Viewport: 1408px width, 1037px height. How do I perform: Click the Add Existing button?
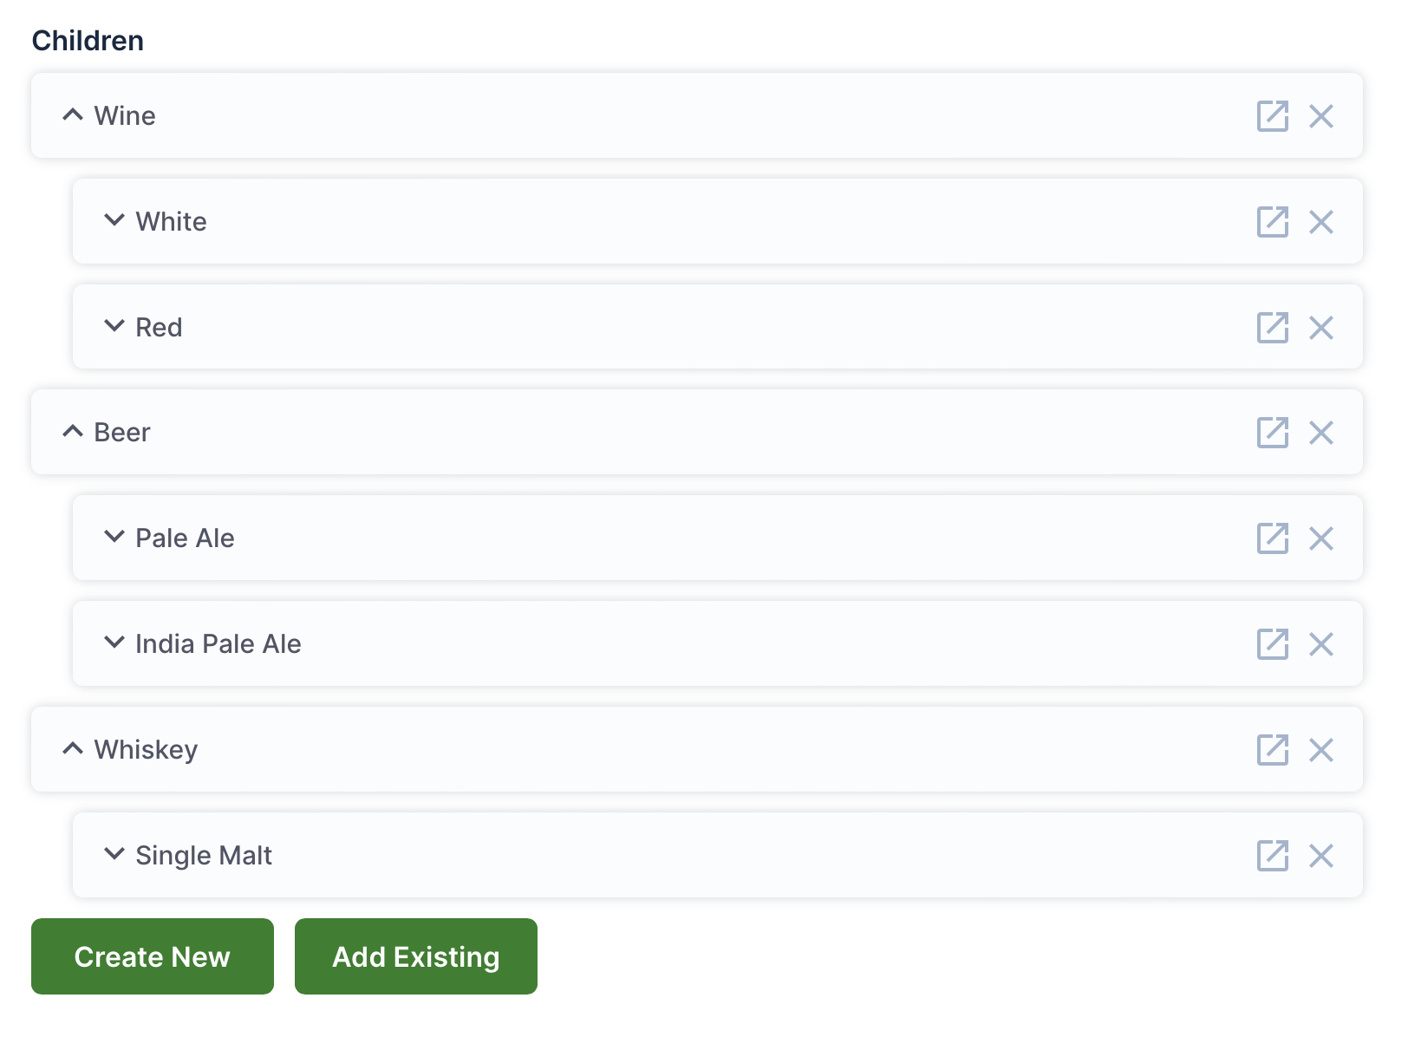point(415,956)
